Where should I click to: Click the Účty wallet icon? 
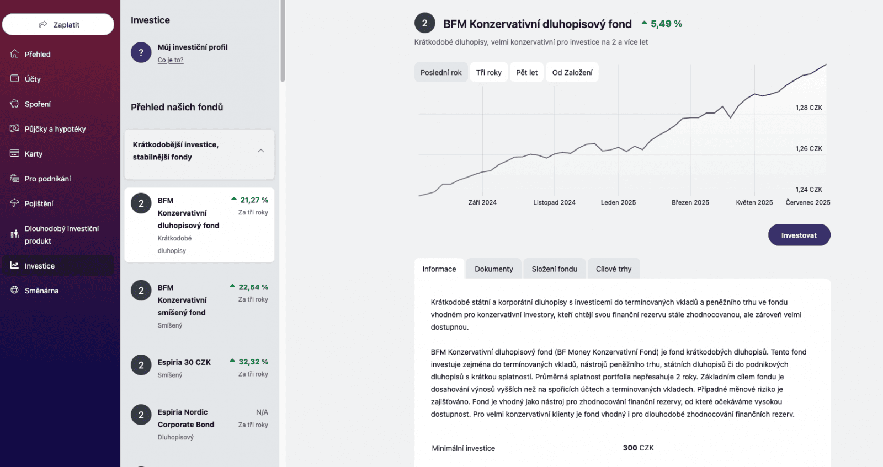(14, 78)
